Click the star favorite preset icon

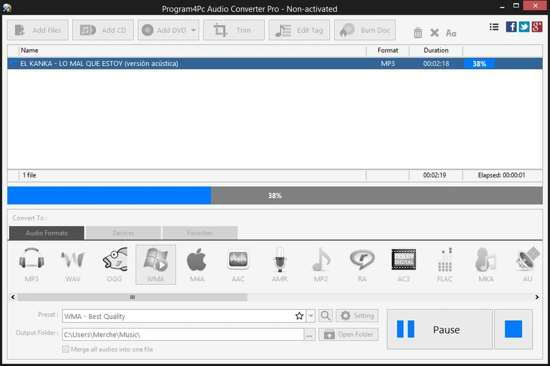(299, 316)
